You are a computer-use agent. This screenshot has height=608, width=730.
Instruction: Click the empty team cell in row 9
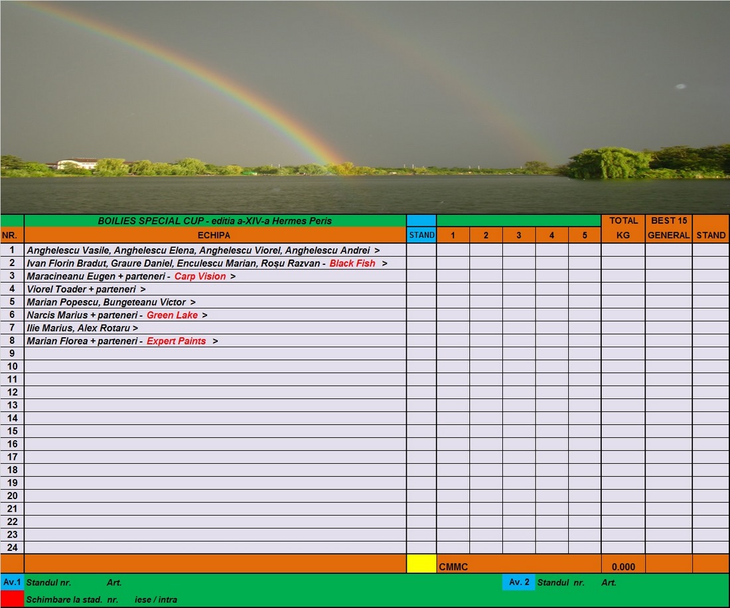[x=214, y=354]
